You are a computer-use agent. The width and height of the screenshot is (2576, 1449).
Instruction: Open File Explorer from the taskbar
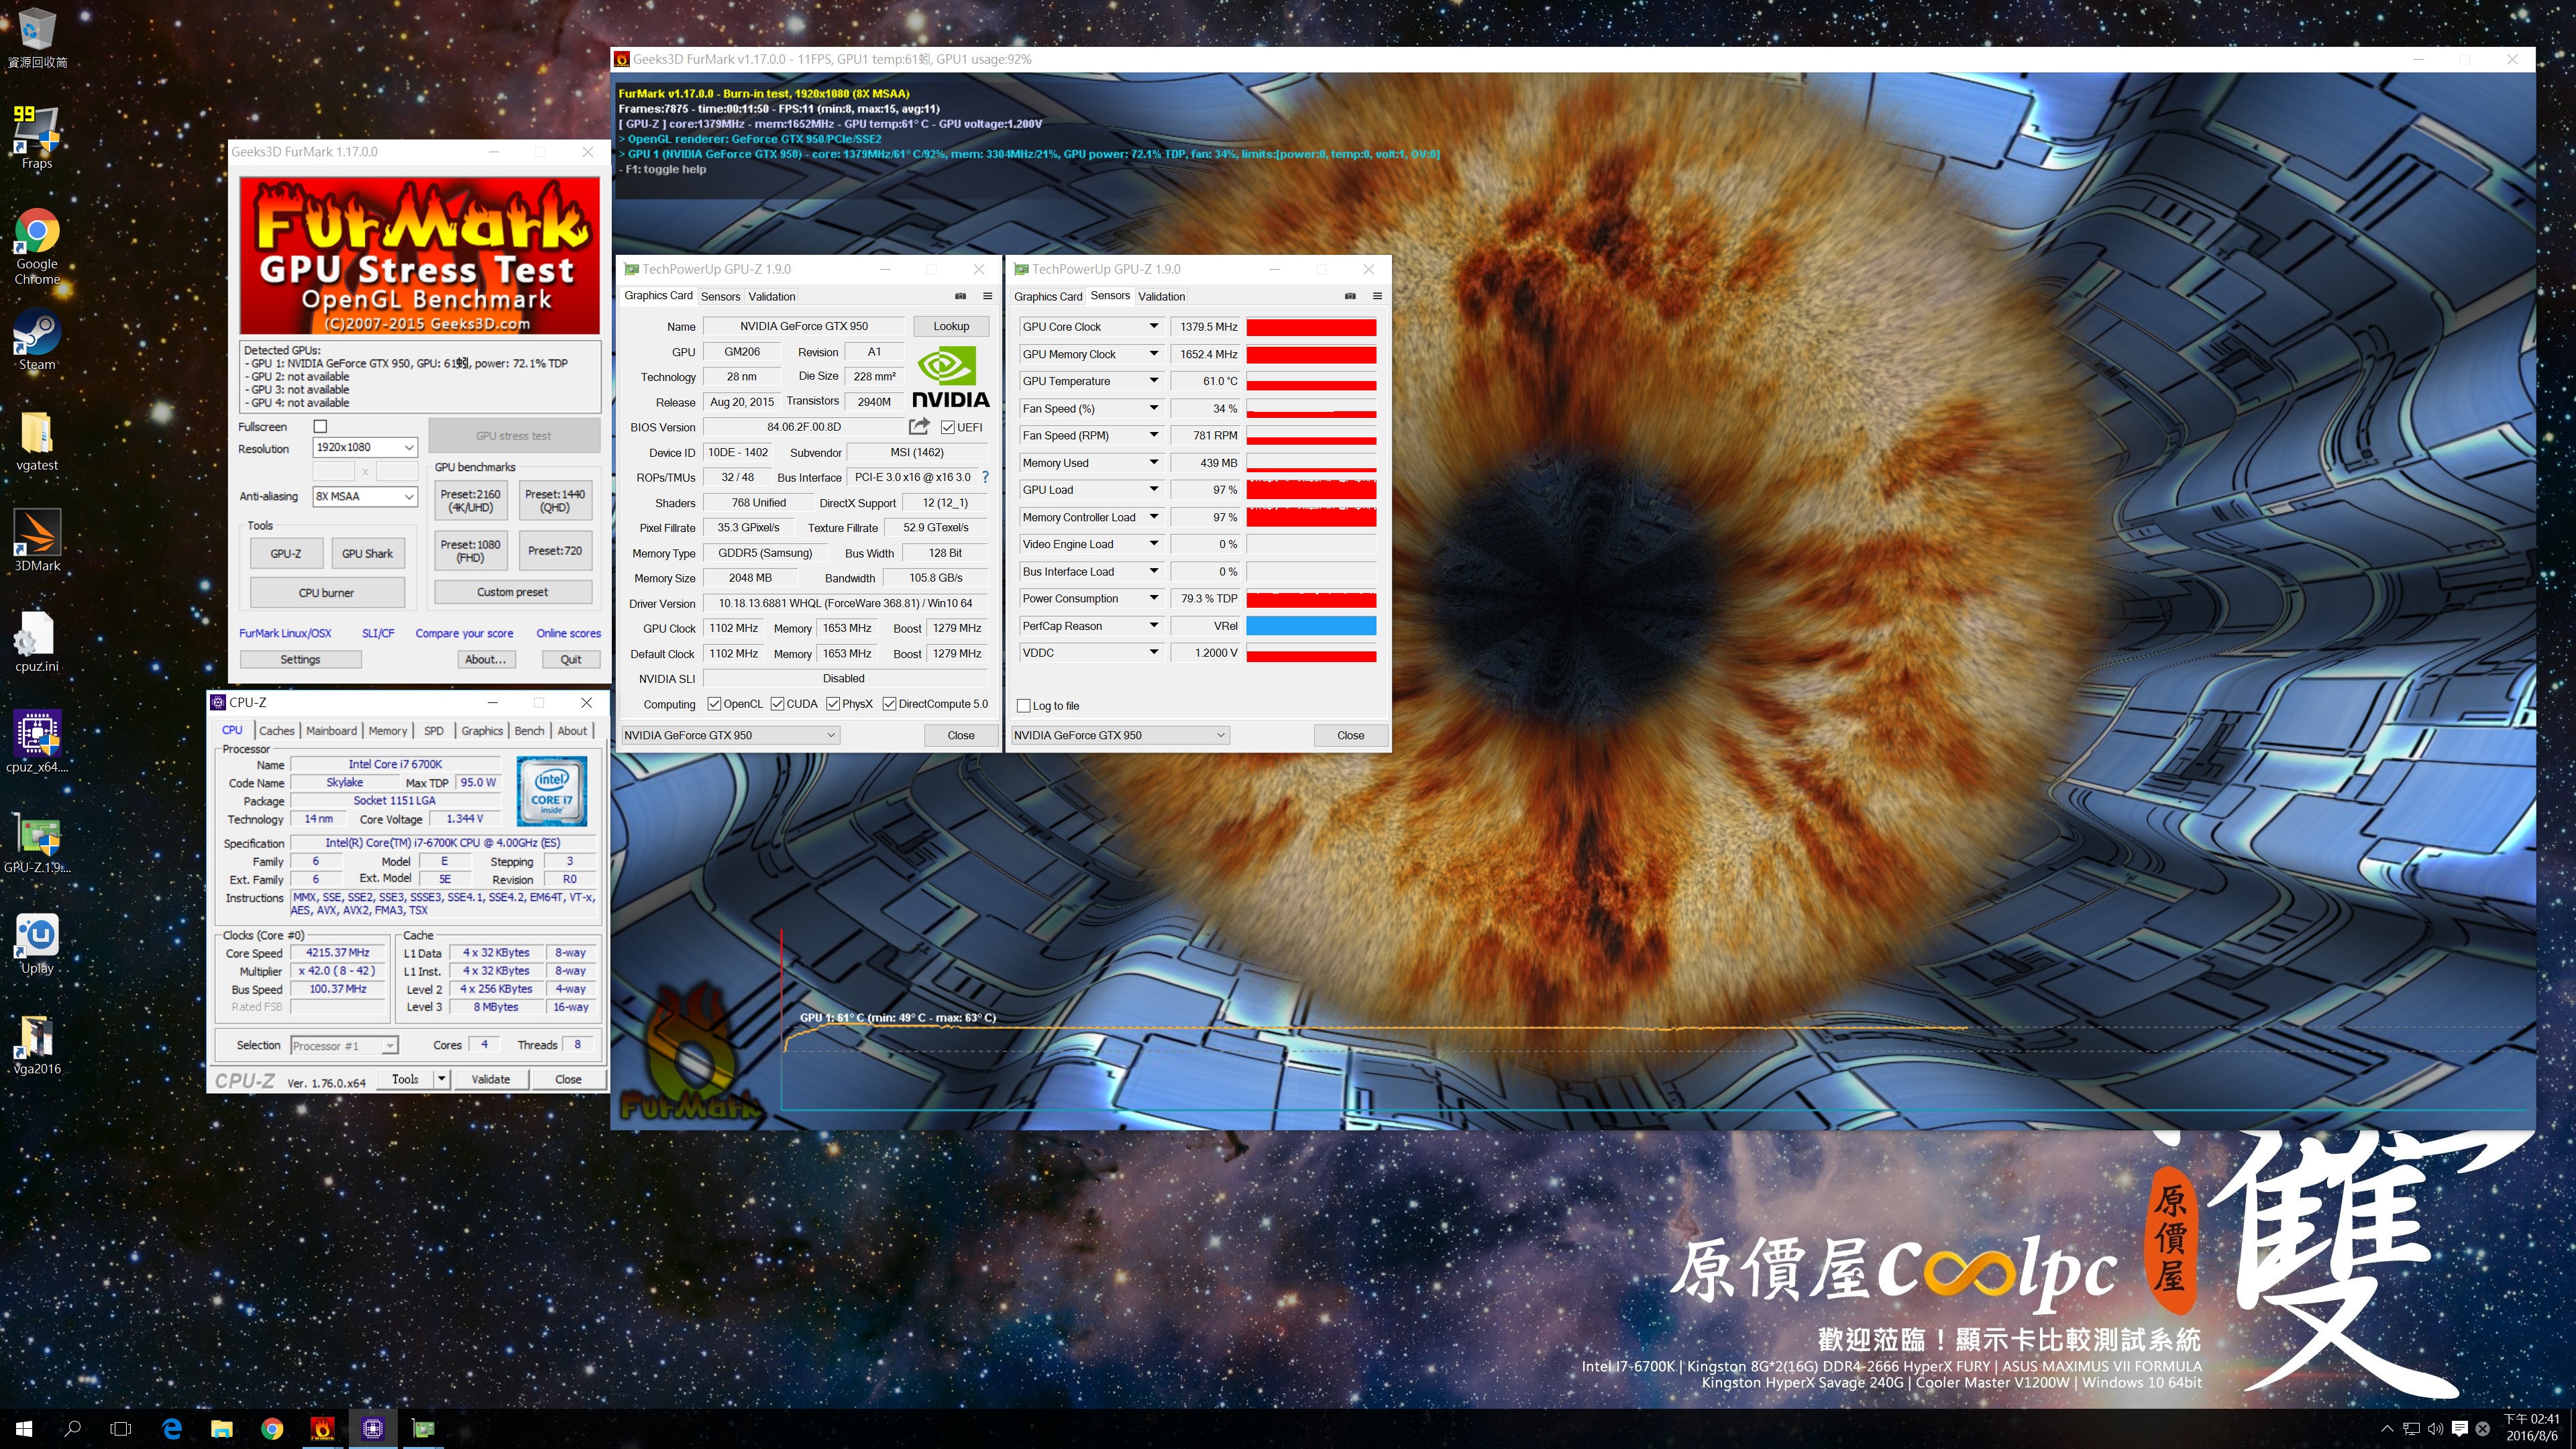[x=222, y=1429]
